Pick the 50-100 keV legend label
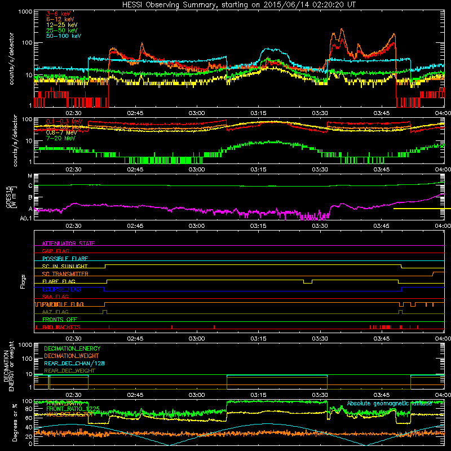This screenshot has width=451, height=451. pyautogui.click(x=64, y=36)
